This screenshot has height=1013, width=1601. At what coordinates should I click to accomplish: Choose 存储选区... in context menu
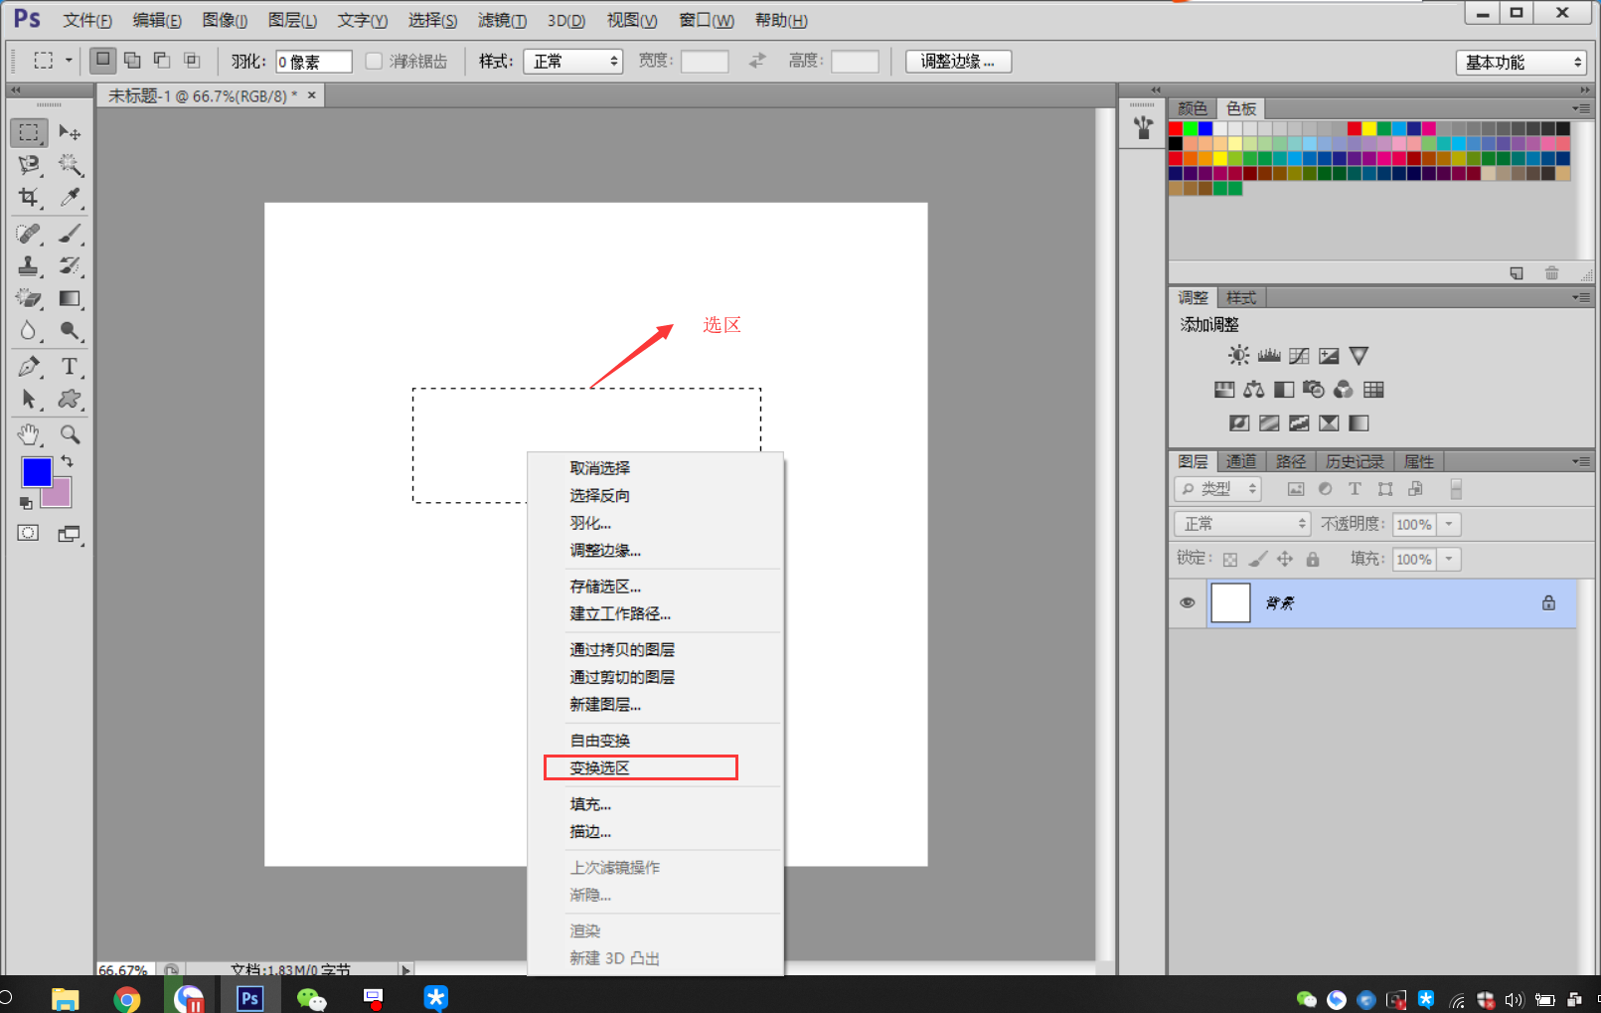pos(605,587)
